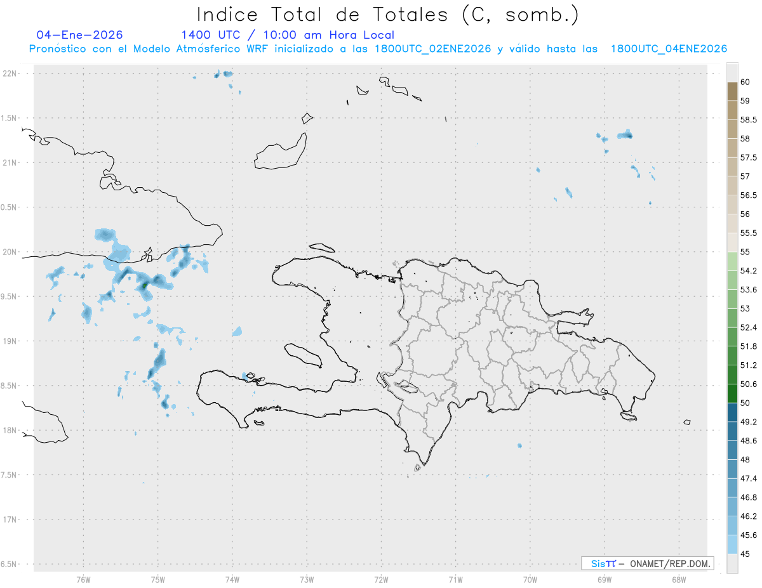Click the '68W' longitude label
762x588 pixels.
(x=679, y=579)
